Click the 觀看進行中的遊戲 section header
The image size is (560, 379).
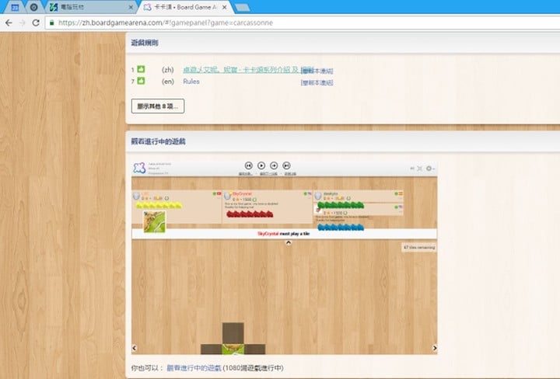click(158, 141)
